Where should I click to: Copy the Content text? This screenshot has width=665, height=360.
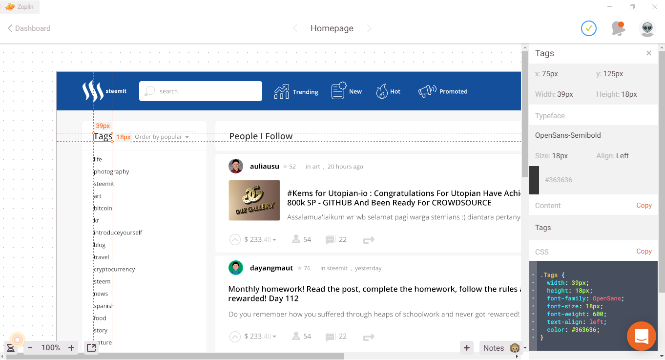click(x=644, y=205)
